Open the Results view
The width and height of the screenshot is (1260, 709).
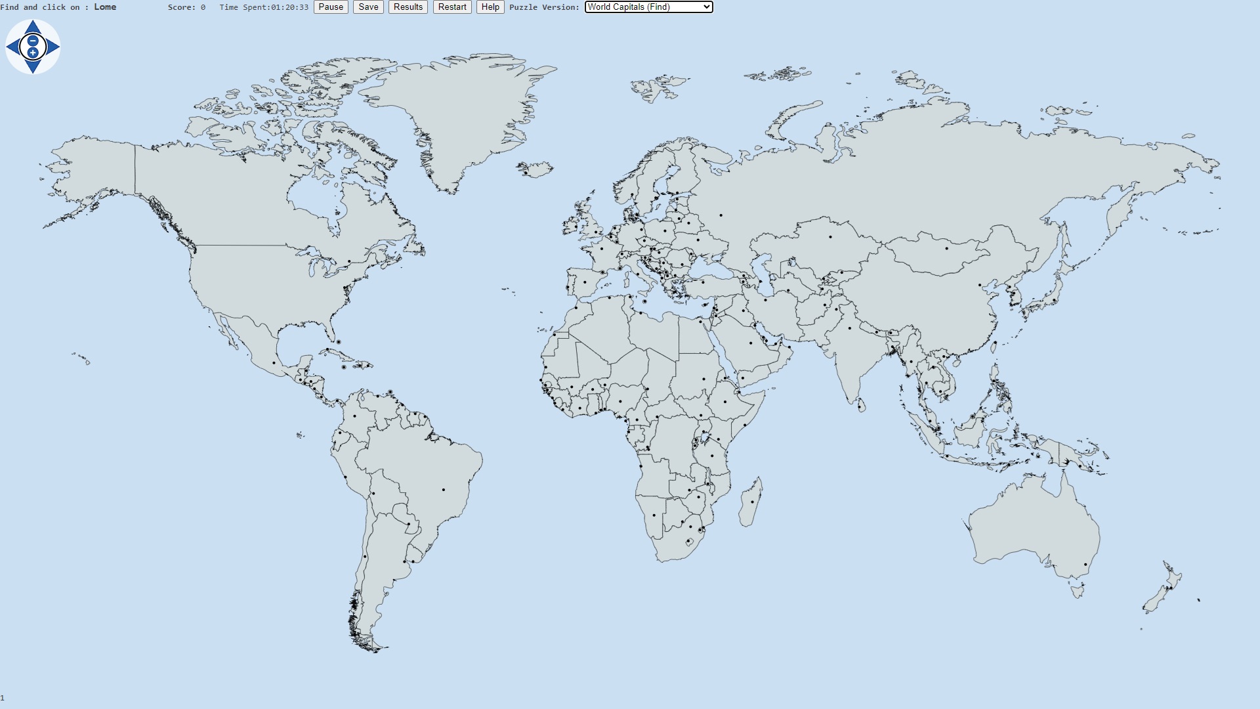click(x=408, y=7)
